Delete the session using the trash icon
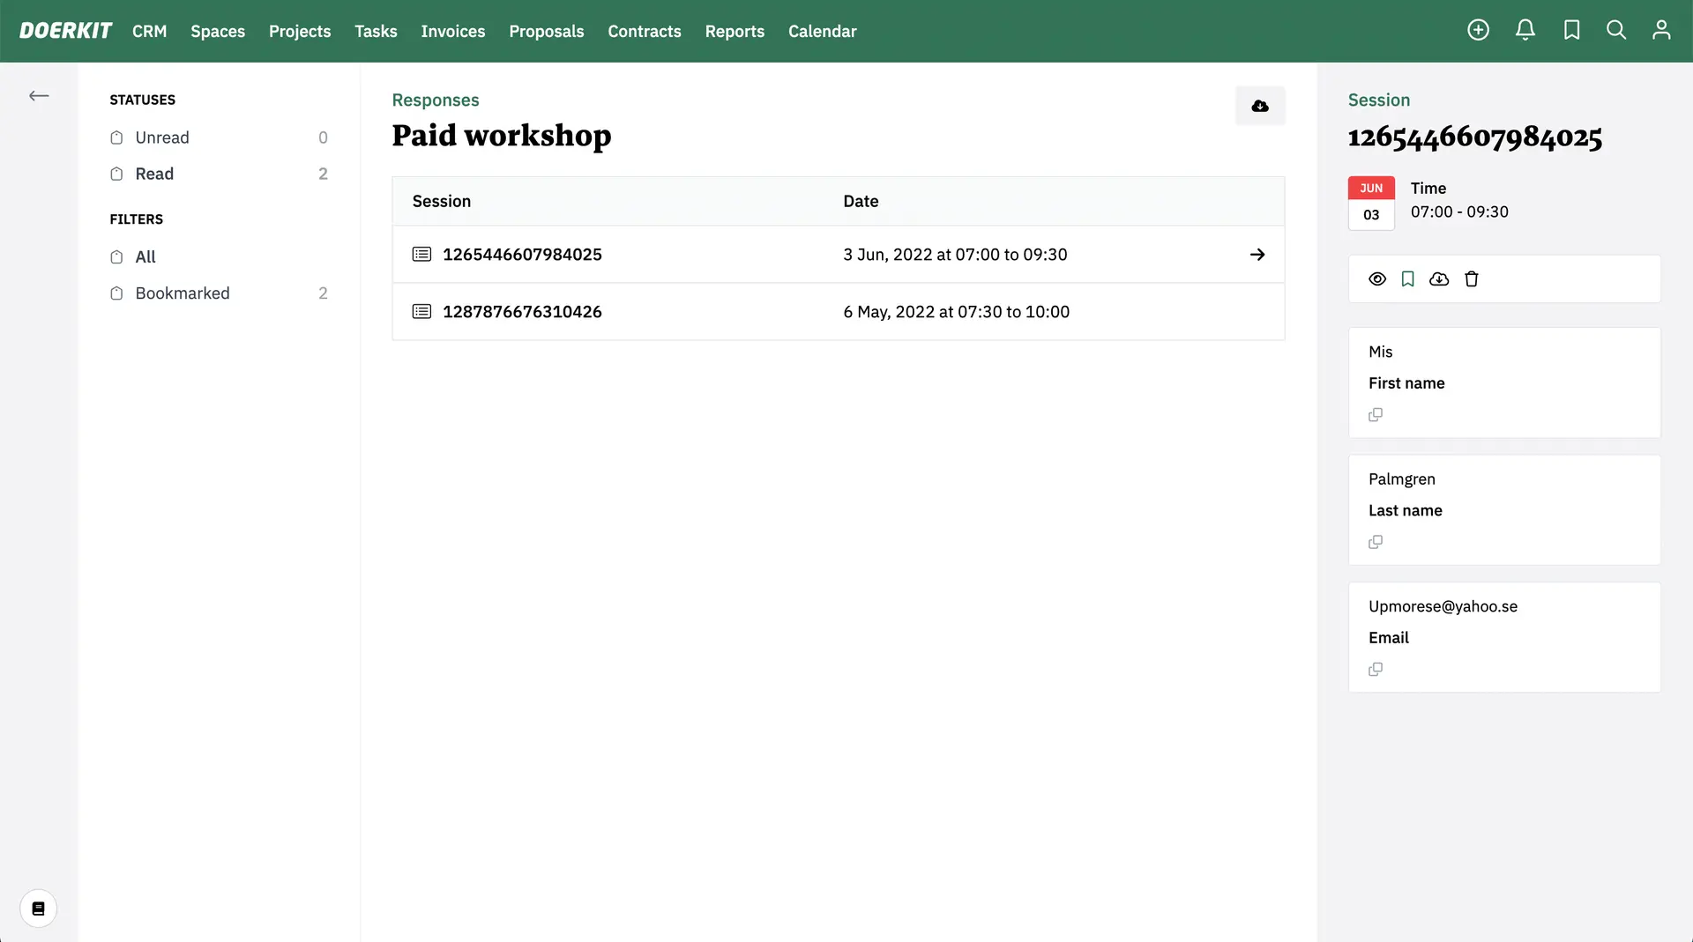The width and height of the screenshot is (1693, 942). pos(1471,279)
